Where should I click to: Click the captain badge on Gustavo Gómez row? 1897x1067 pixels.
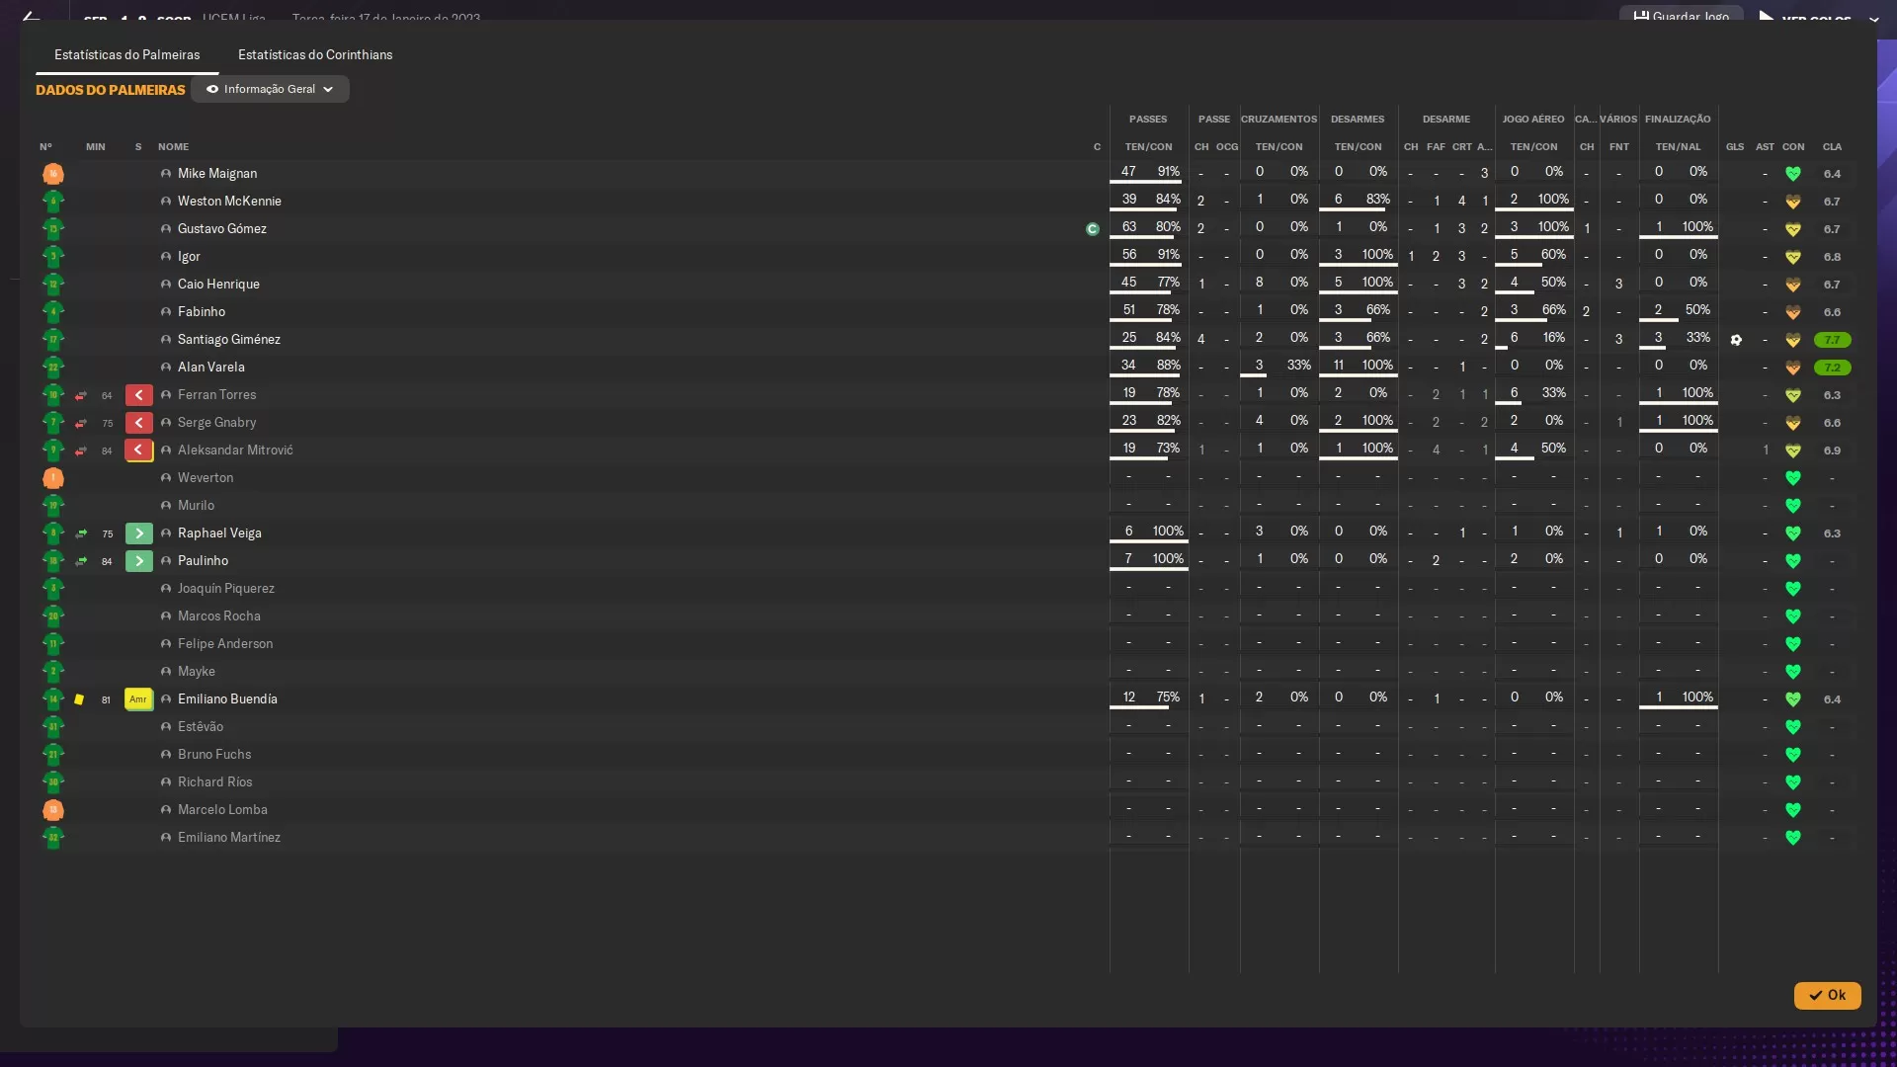click(1092, 229)
